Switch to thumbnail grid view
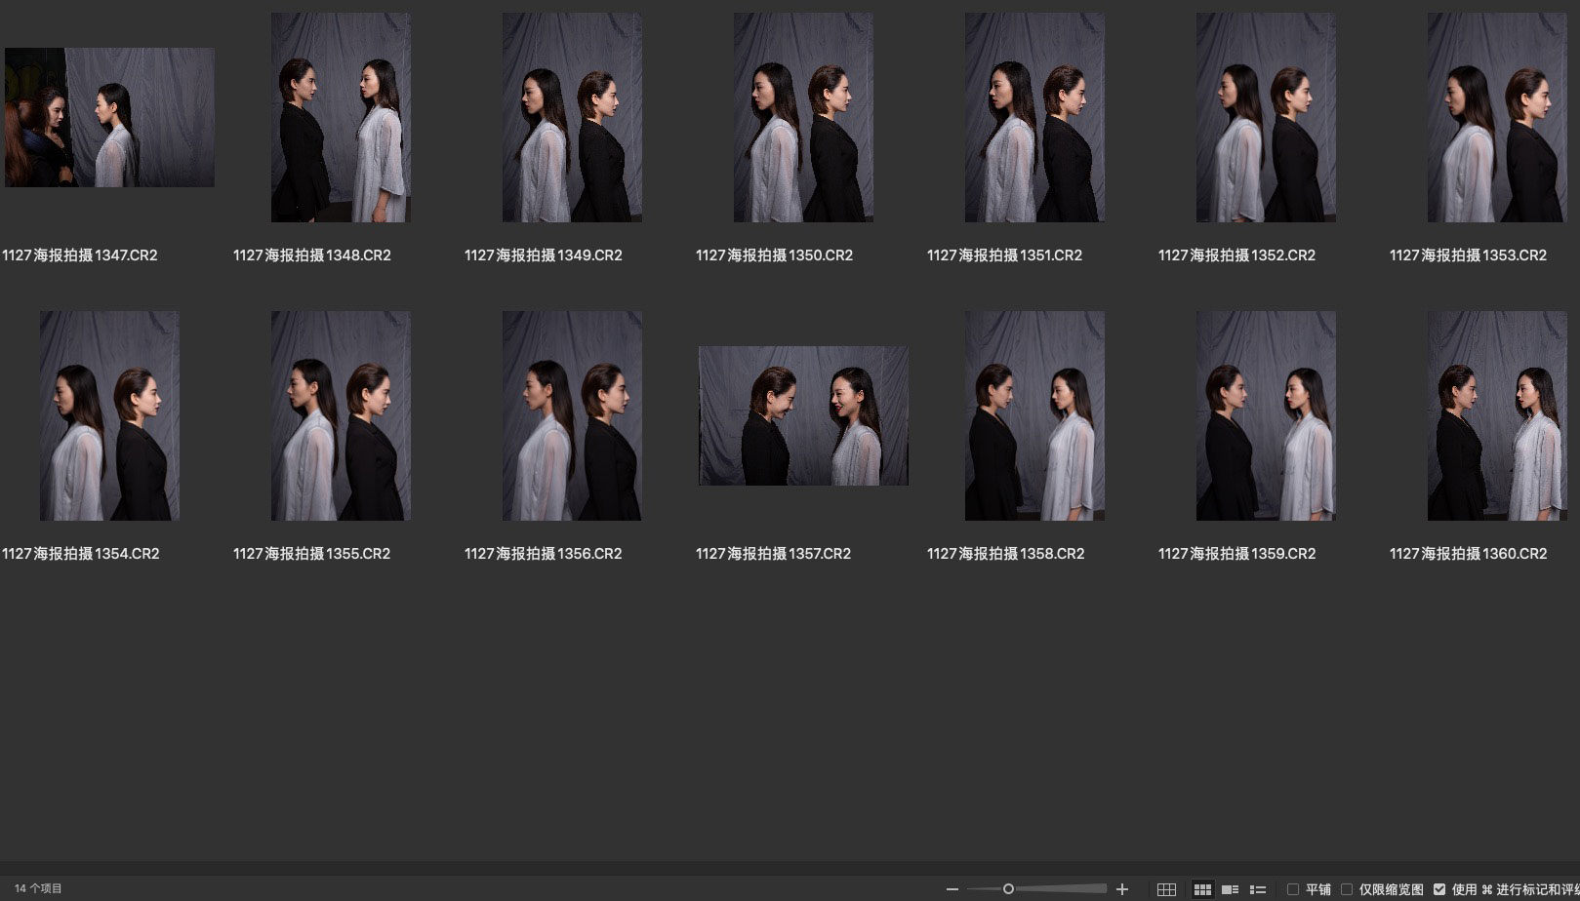The height and width of the screenshot is (901, 1580). (x=1202, y=889)
